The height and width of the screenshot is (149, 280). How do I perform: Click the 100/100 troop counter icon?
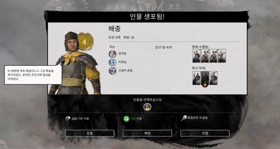(59, 8)
